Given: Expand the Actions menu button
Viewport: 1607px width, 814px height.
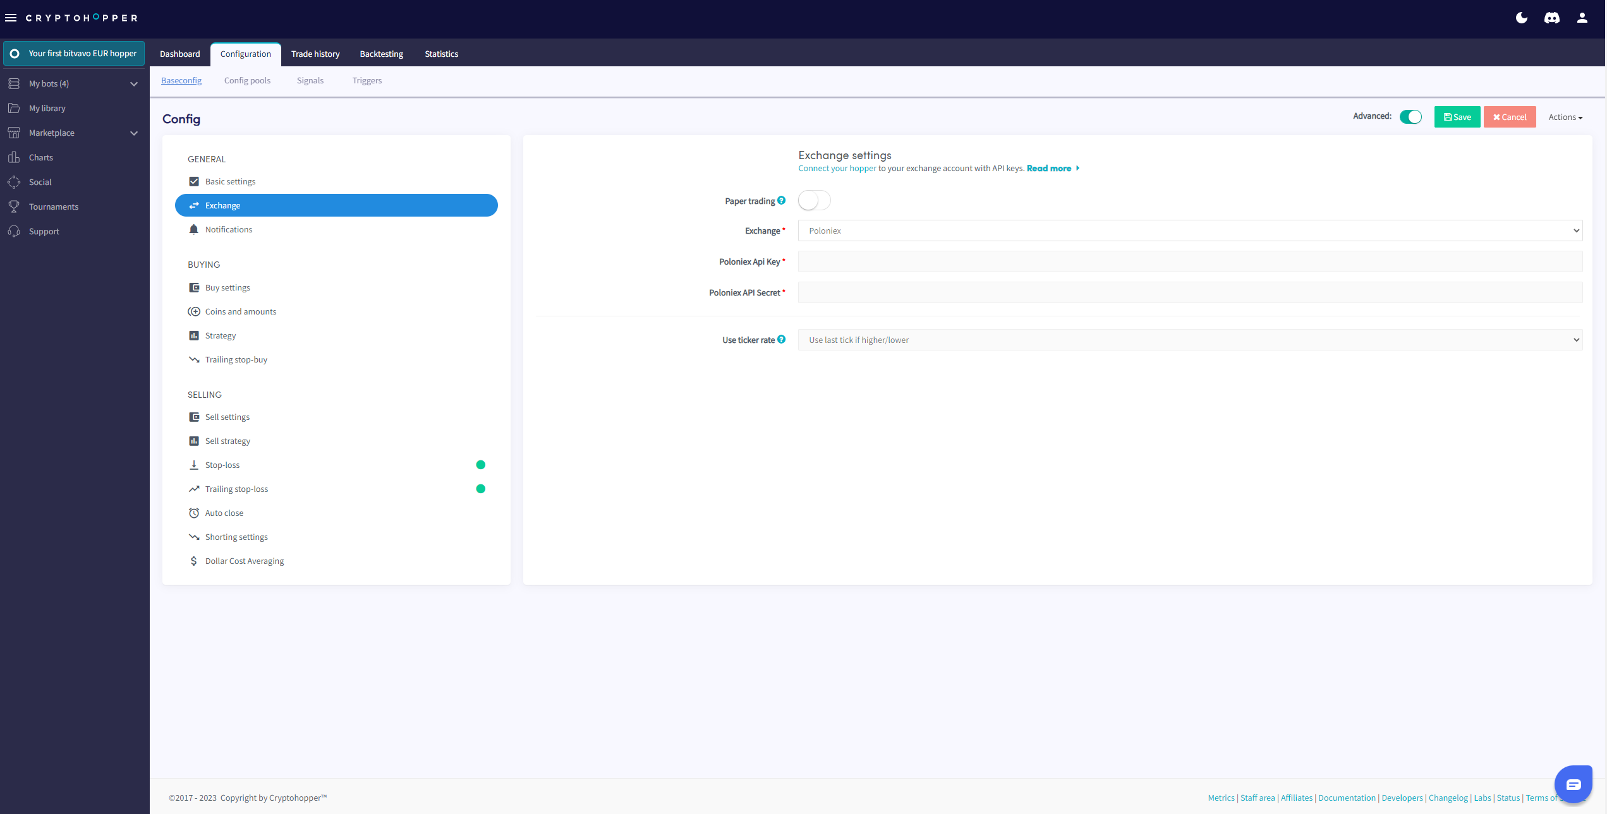Looking at the screenshot, I should 1565,116.
